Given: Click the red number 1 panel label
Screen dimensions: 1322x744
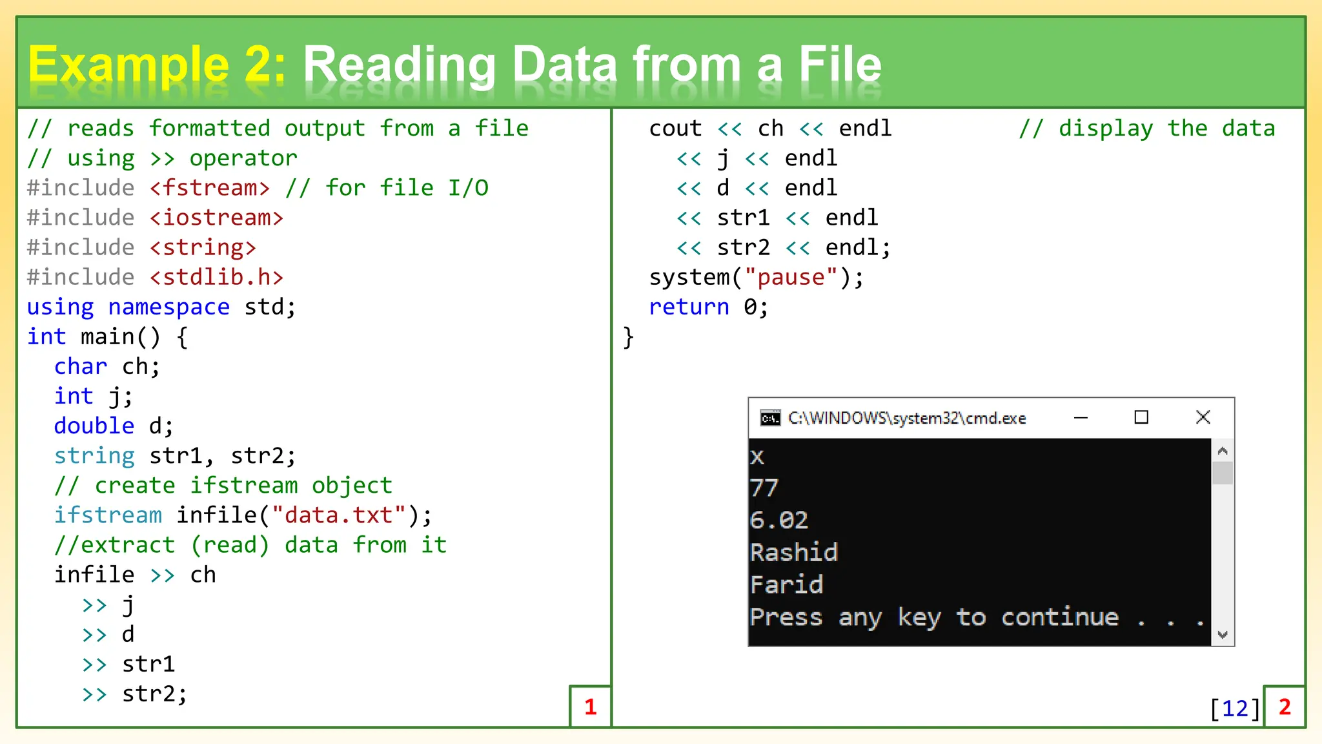Looking at the screenshot, I should [x=590, y=707].
